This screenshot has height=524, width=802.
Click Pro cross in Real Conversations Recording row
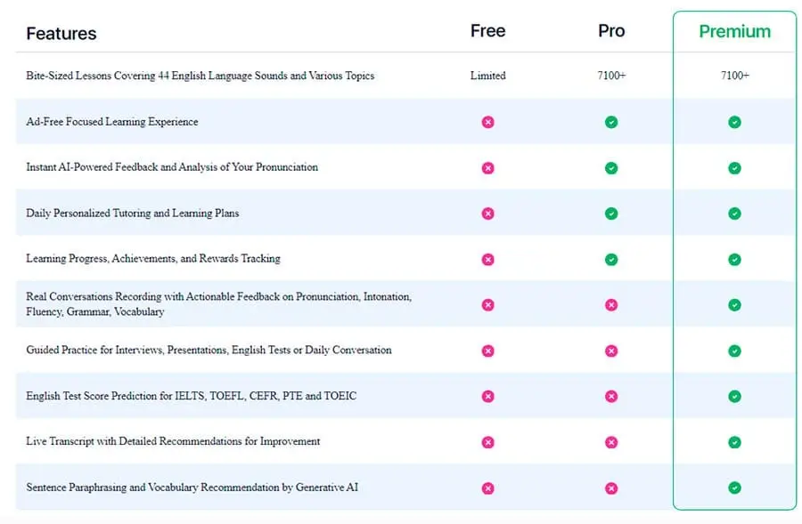[x=611, y=305]
